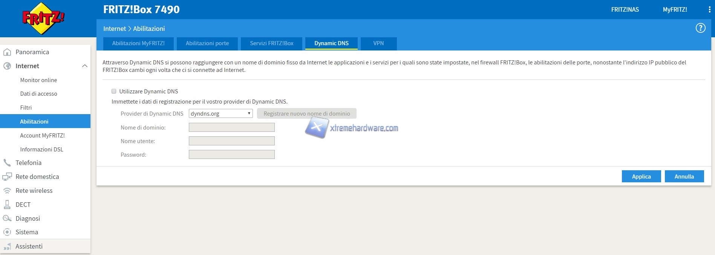Click the FRITZ! logo
This screenshot has height=255, width=715.
(x=43, y=18)
